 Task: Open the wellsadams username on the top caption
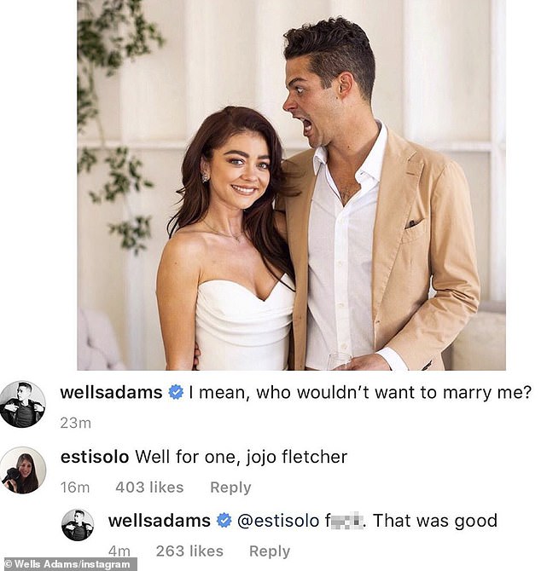(113, 393)
